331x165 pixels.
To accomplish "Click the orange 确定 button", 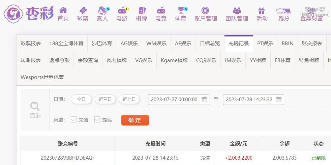I will [x=135, y=120].
